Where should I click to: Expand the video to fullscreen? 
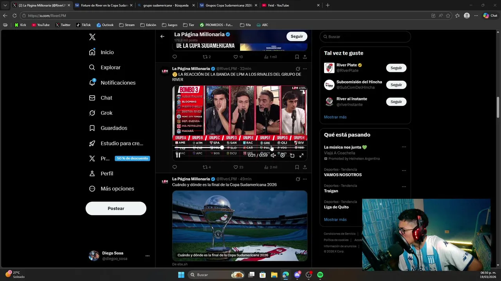(301, 155)
